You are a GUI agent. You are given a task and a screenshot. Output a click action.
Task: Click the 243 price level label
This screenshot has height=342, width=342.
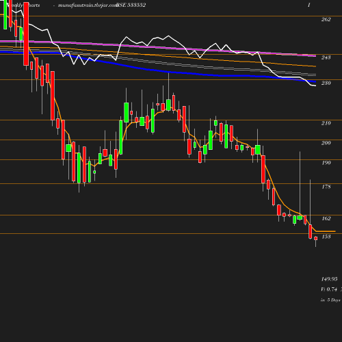tap(326, 57)
